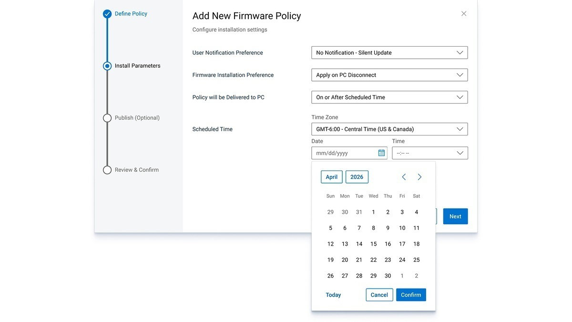The image size is (572, 322).
Task: Select the Install Parameters step circle
Action: click(107, 66)
